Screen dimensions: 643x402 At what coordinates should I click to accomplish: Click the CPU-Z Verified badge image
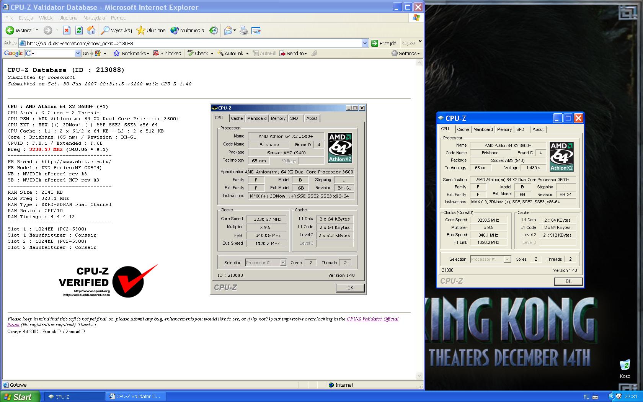click(x=108, y=281)
